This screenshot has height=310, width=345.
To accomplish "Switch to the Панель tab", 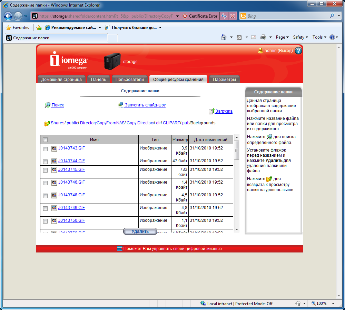I will 99,79.
